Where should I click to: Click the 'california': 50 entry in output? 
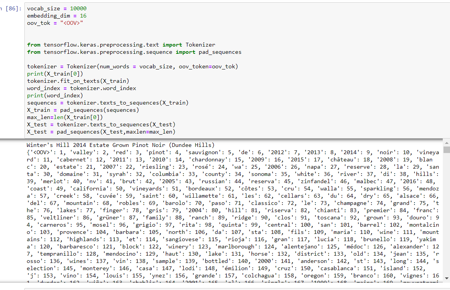pos(96,188)
